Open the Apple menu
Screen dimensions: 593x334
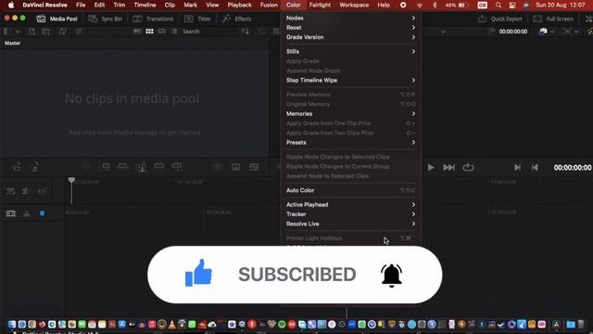pyautogui.click(x=11, y=5)
